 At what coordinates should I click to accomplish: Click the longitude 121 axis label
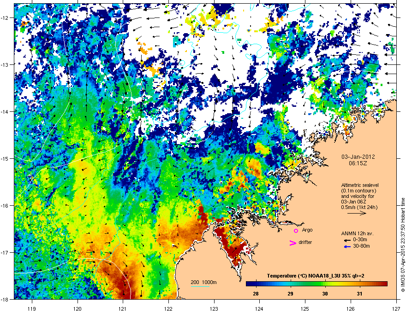click(x=123, y=308)
